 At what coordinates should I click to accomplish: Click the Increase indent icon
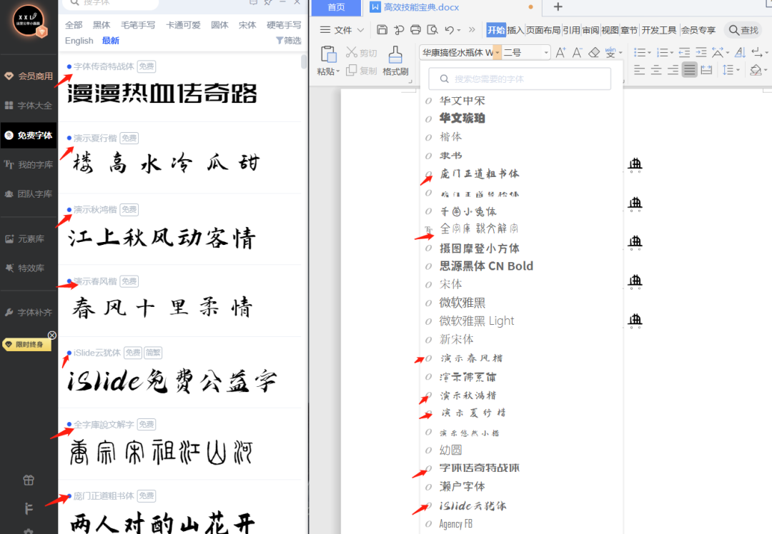(x=701, y=53)
